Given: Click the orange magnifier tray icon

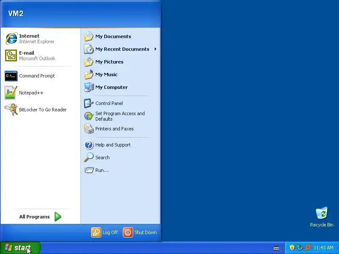Looking at the screenshot, I should coord(308,248).
